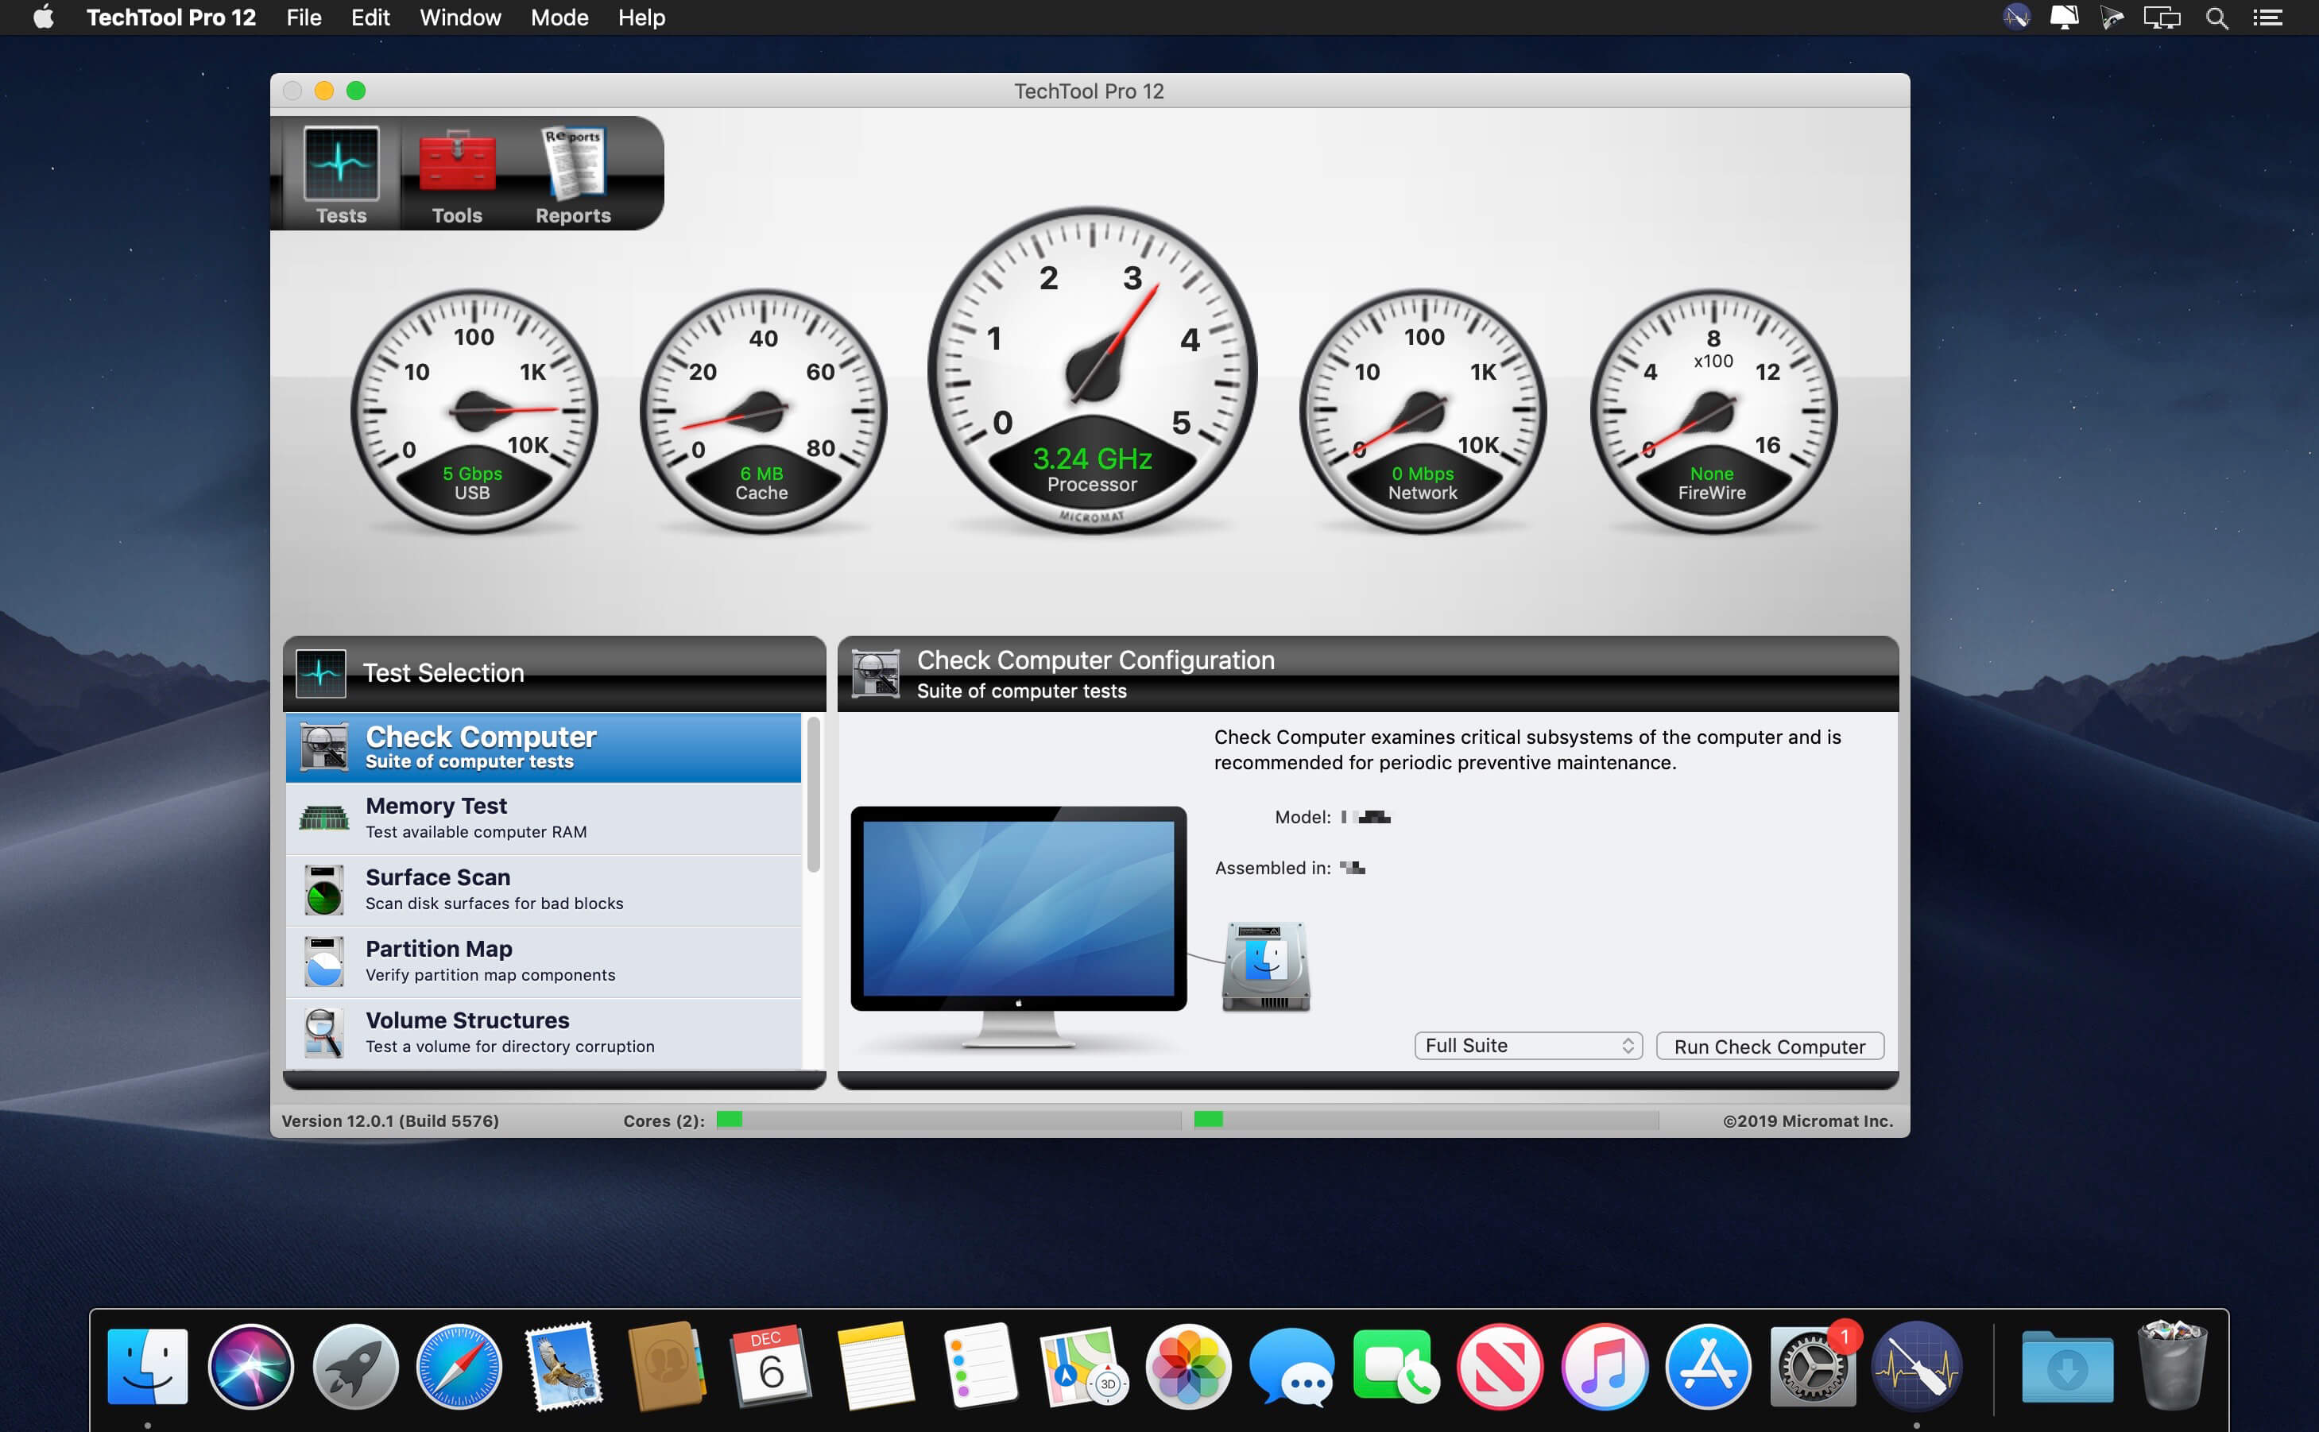The image size is (2319, 1432).
Task: Click the Version 12.0.1 build text
Action: (390, 1121)
